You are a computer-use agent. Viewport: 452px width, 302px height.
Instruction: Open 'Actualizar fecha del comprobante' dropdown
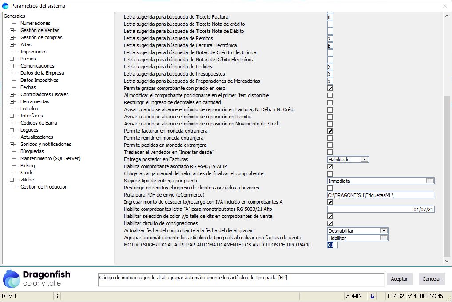(384, 231)
